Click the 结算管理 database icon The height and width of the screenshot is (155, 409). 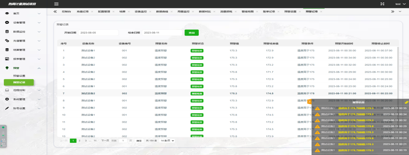(x=7, y=50)
